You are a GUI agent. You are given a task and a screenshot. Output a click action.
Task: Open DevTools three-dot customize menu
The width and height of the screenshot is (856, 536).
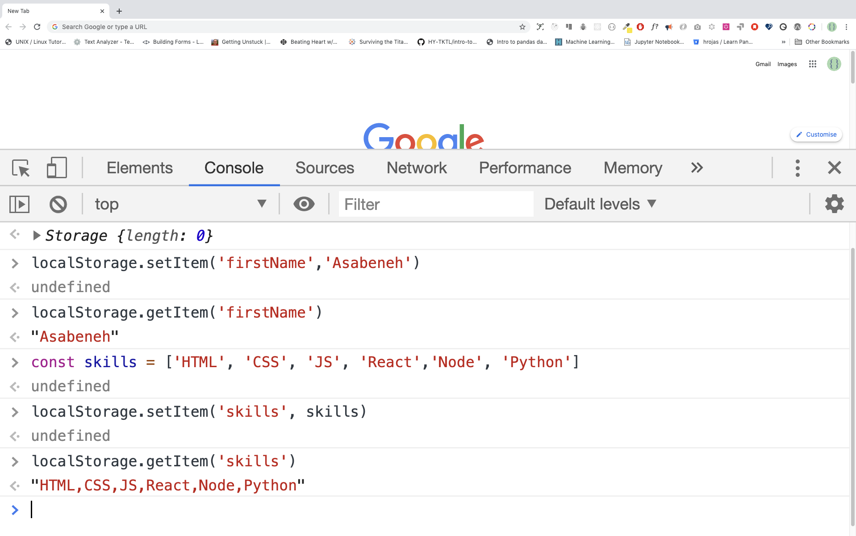coord(797,168)
